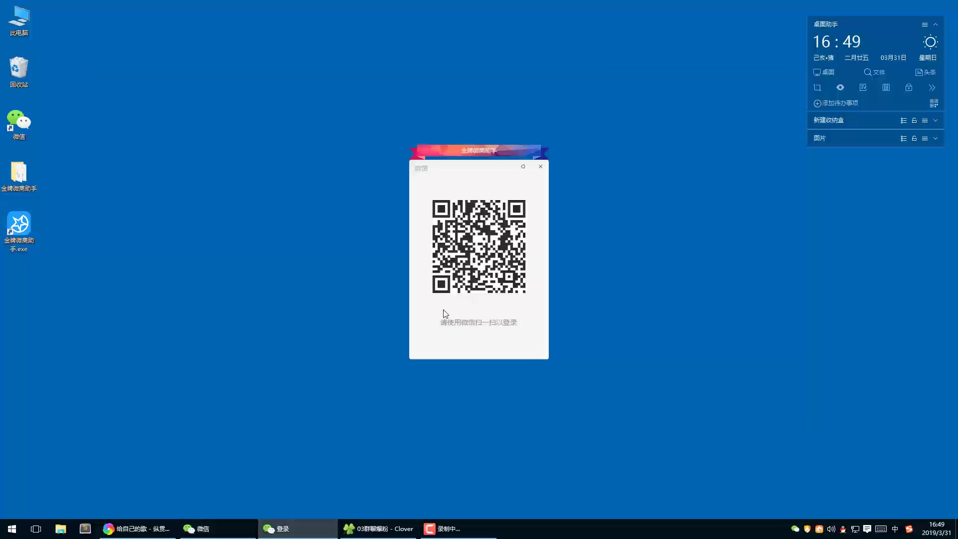958x539 pixels.
Task: Toggle lock on 图片 box
Action: click(914, 139)
